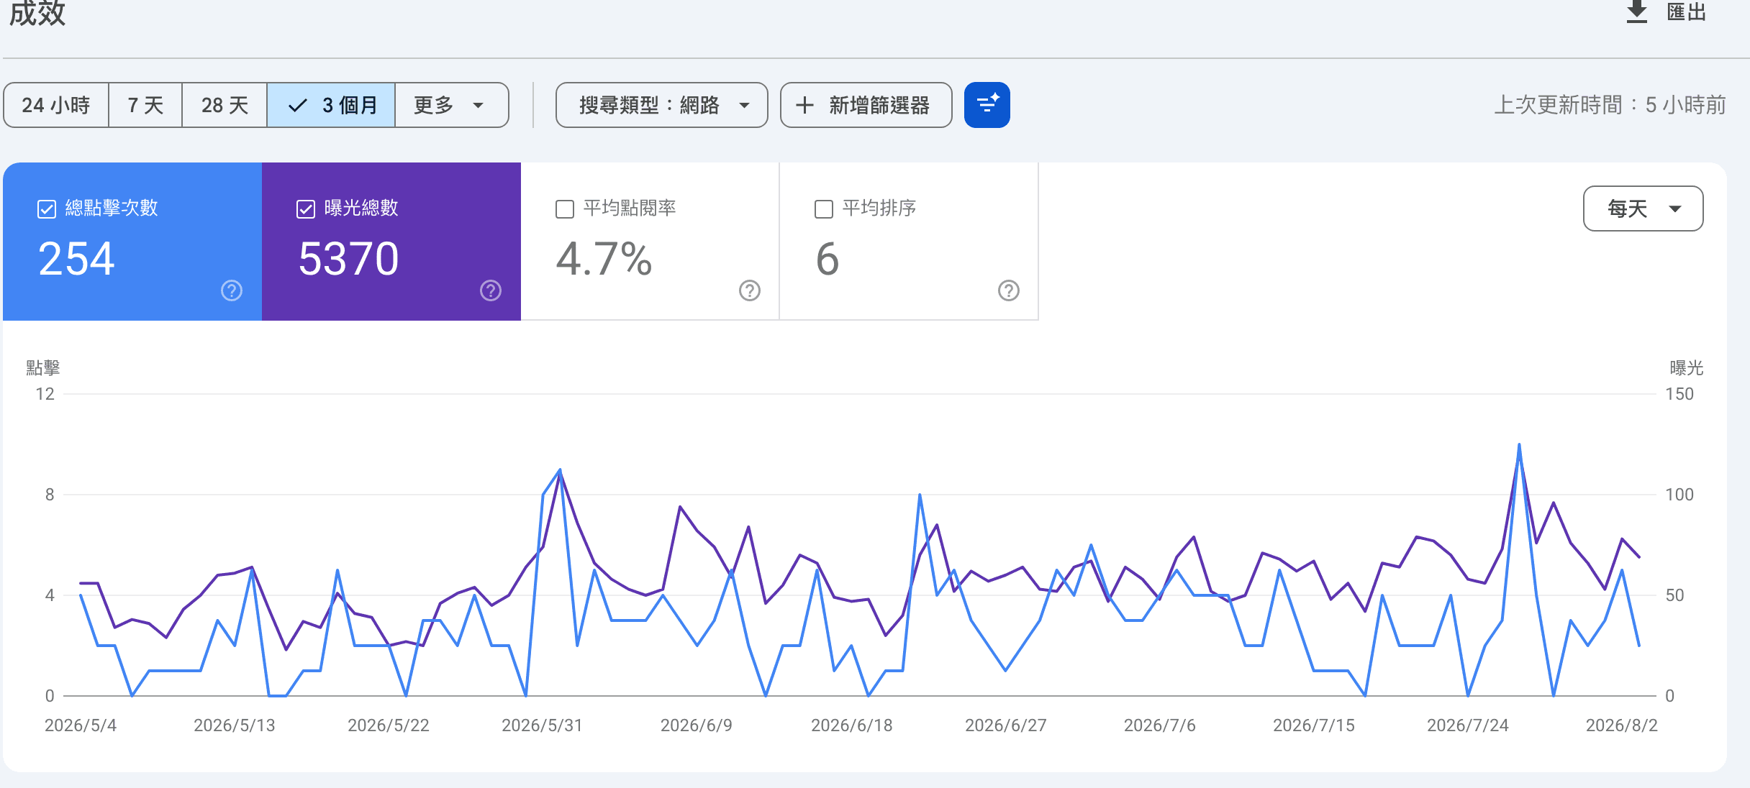This screenshot has height=788, width=1750.
Task: Click the 5370 impressions value
Action: point(348,259)
